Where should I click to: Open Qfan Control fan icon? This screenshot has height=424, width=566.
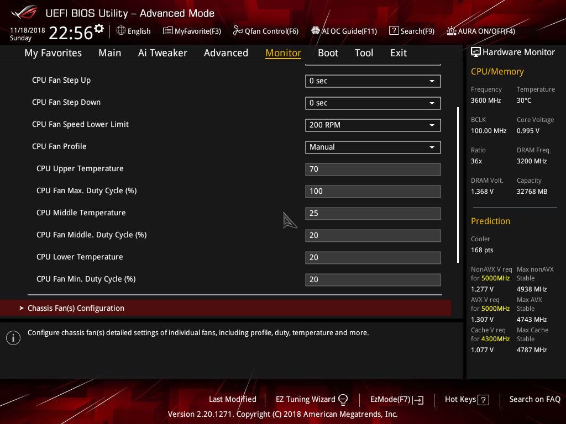coord(238,31)
